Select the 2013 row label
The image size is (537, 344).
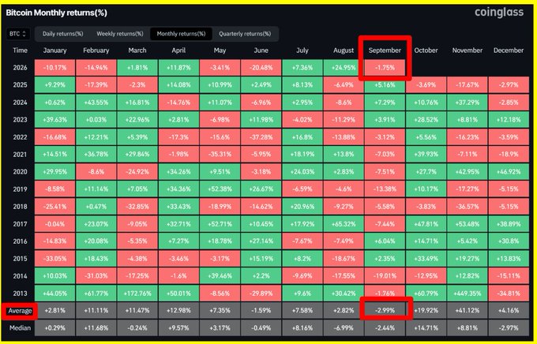20,294
